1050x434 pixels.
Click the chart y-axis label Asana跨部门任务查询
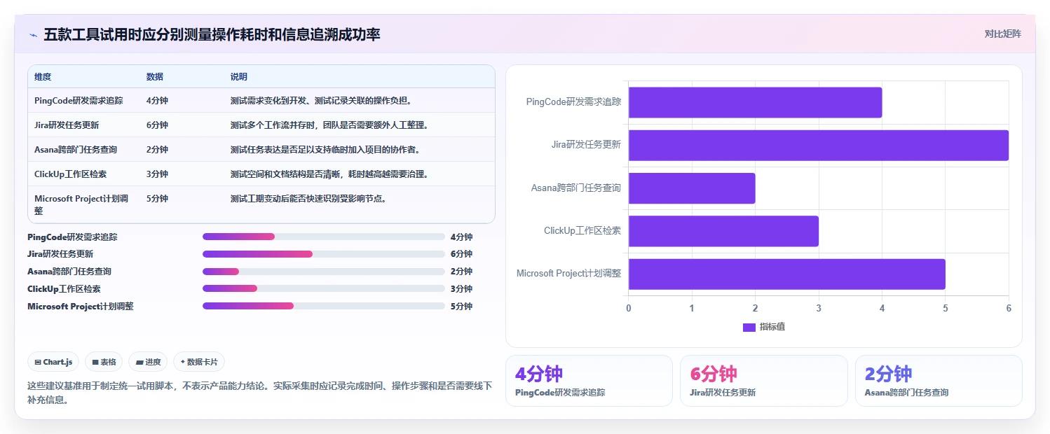(576, 188)
